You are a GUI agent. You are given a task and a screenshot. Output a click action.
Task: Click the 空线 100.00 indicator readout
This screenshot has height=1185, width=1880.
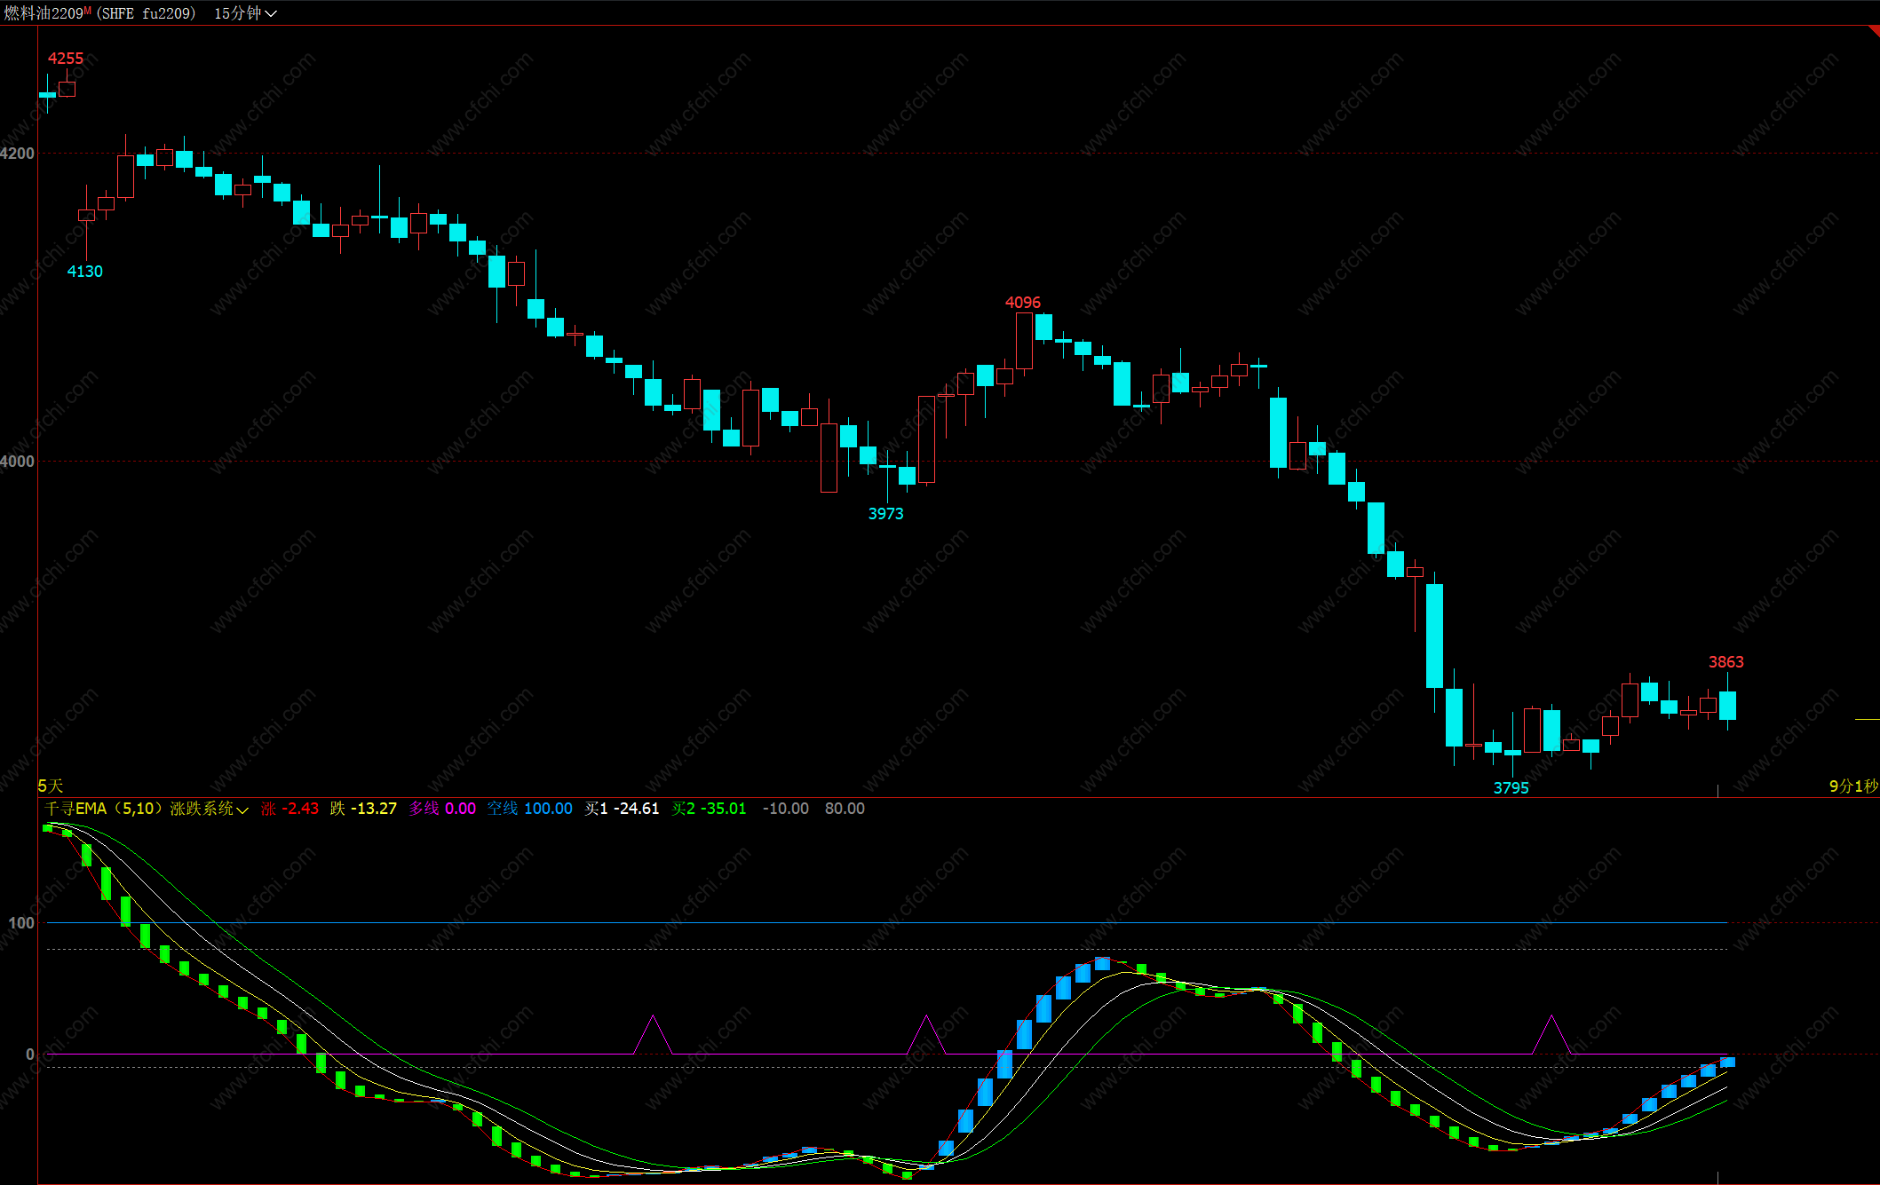click(529, 809)
